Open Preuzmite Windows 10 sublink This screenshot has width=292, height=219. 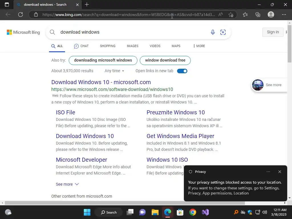point(176,112)
